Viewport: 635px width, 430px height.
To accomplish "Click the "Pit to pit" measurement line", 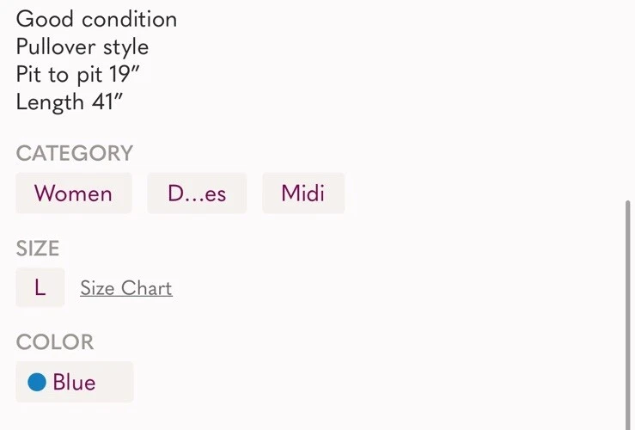I will tap(77, 74).
